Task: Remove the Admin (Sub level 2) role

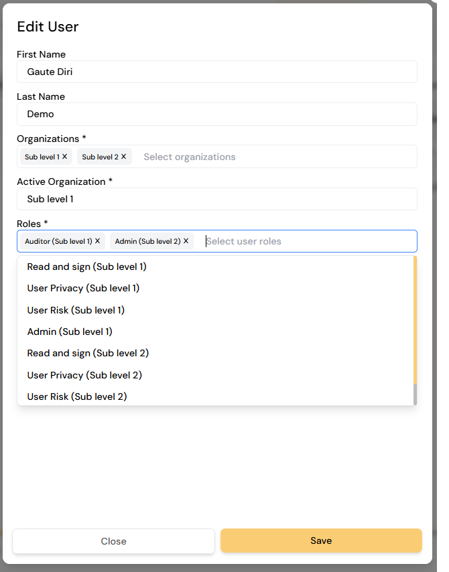Action: point(186,241)
